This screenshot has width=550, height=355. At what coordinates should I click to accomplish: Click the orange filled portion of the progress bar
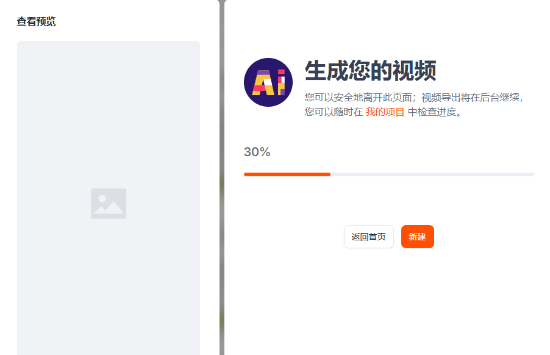coord(287,174)
